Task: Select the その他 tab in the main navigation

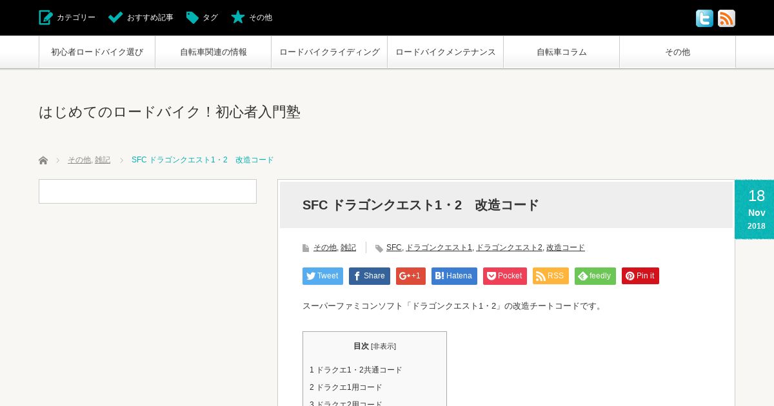Action: [x=677, y=52]
